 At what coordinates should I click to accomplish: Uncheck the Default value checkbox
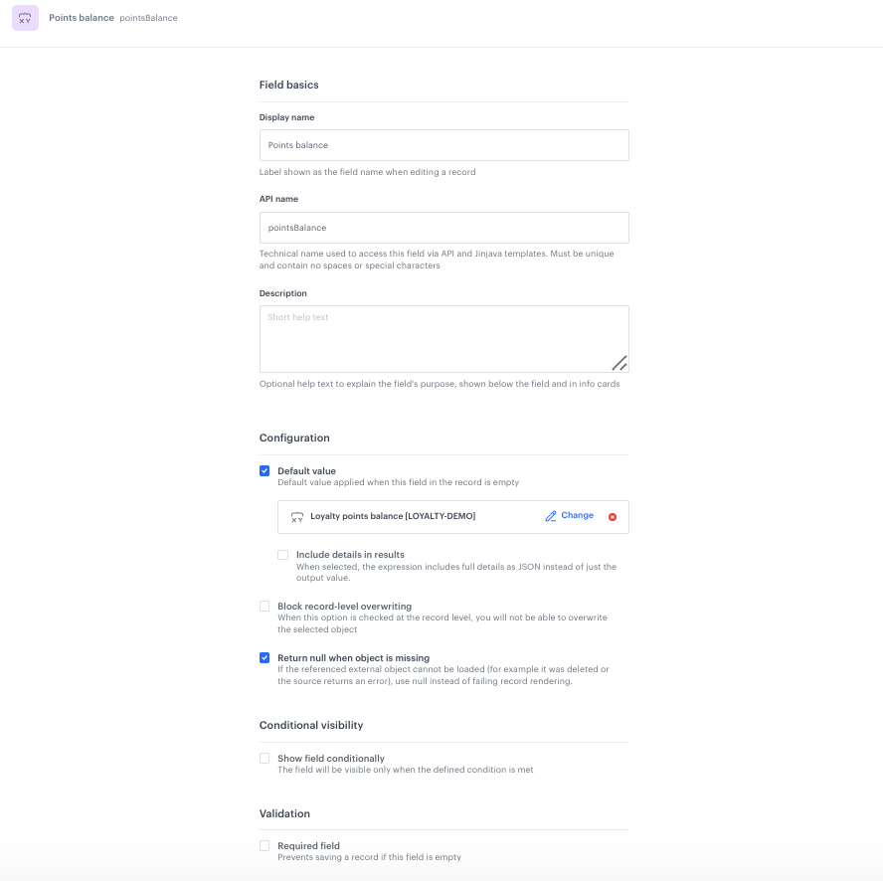(265, 471)
